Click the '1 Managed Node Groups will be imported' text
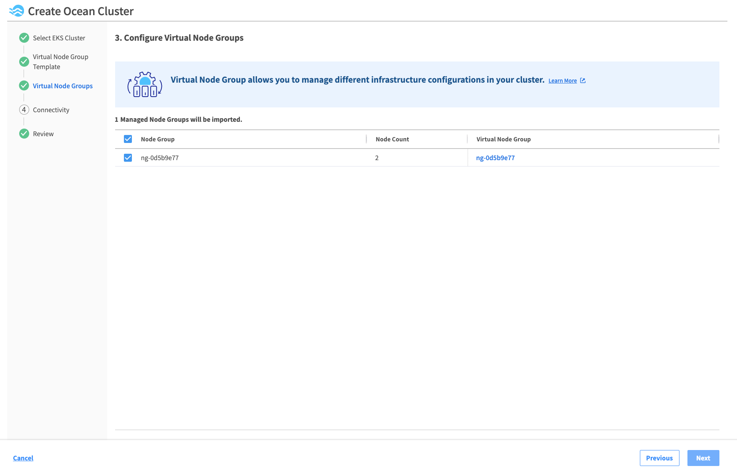Screen dimensions: 737x468 point(178,119)
